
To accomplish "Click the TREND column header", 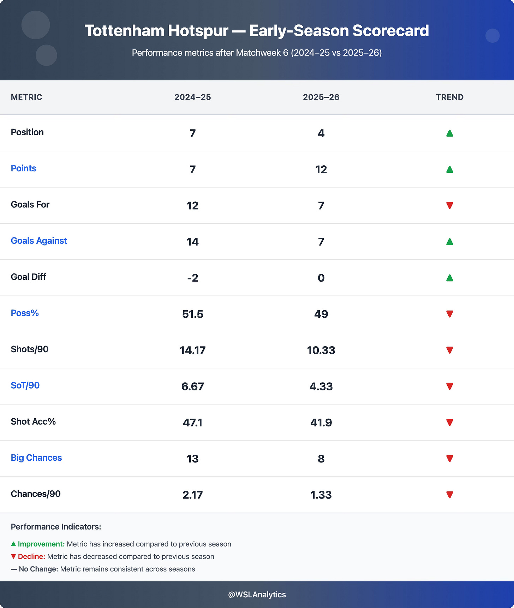I will coord(450,97).
